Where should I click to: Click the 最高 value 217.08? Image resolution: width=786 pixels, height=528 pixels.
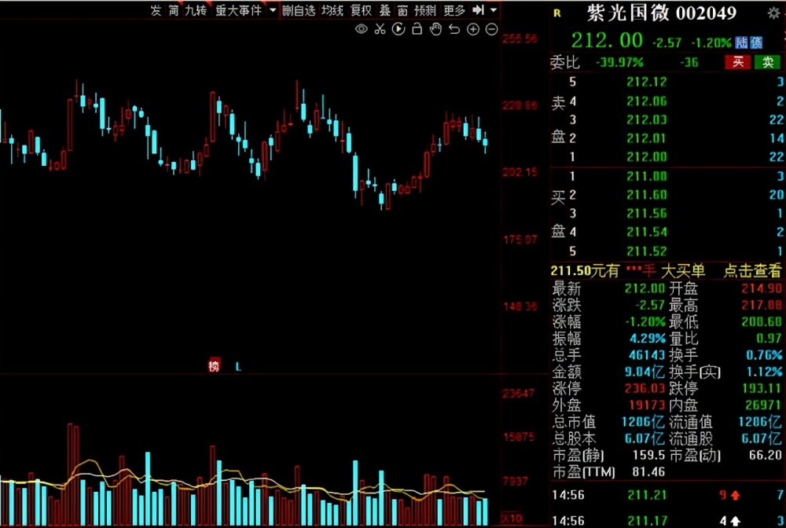click(x=761, y=305)
